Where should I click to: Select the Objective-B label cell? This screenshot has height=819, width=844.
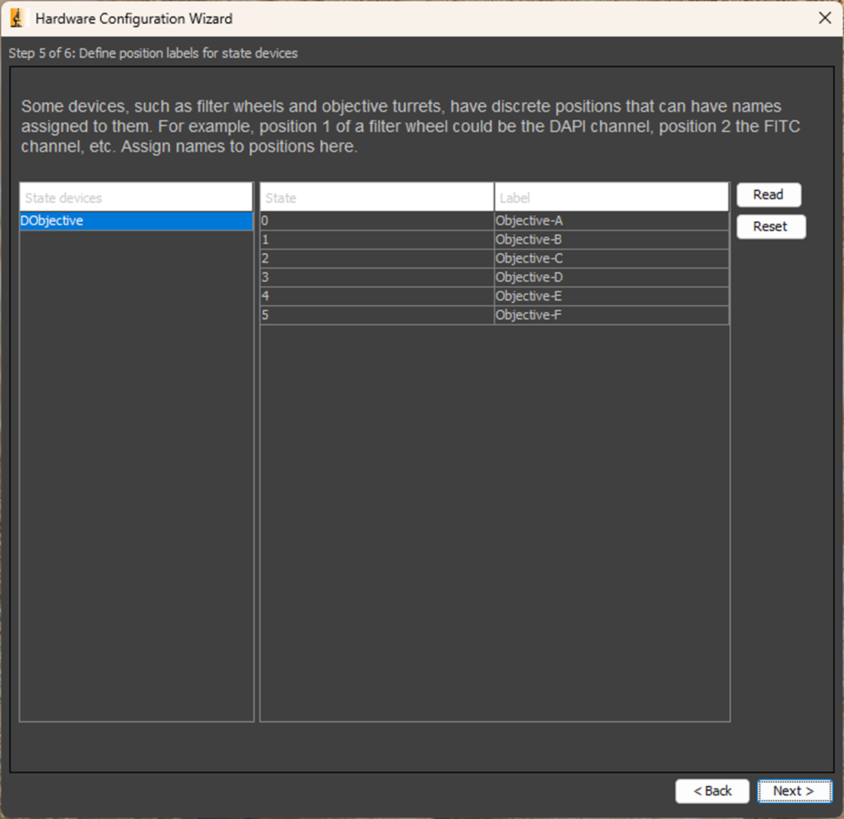[611, 240]
